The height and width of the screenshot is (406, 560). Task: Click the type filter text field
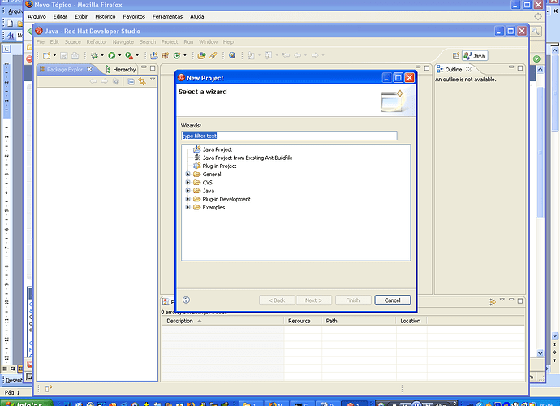(x=289, y=136)
